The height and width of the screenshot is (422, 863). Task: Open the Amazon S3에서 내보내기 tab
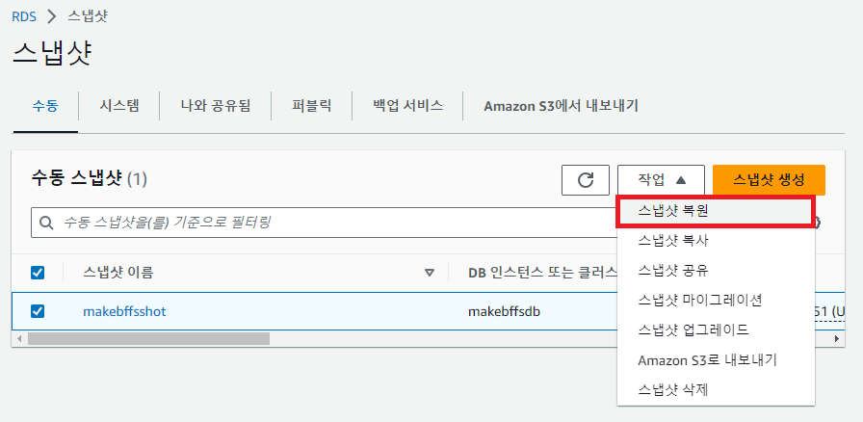click(561, 106)
